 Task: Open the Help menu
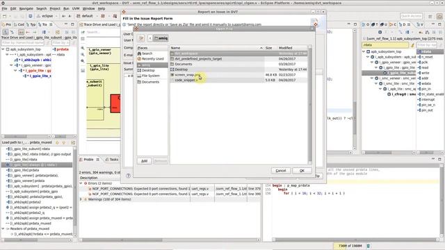(102, 9)
